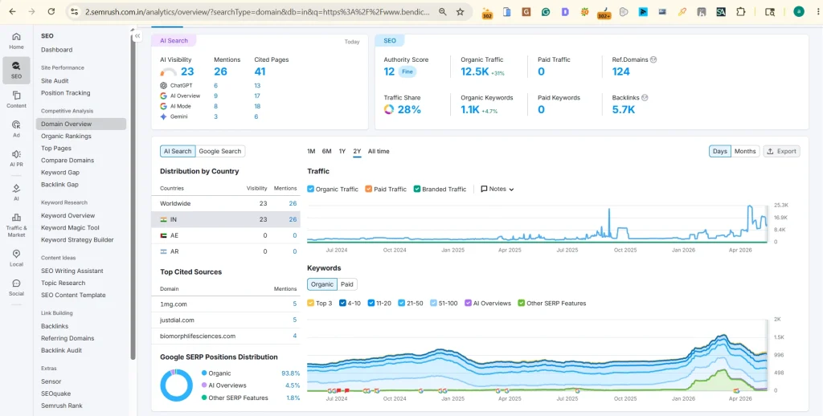This screenshot has height=416, width=823.
Task: Switch to the Google Search tab
Action: point(220,151)
